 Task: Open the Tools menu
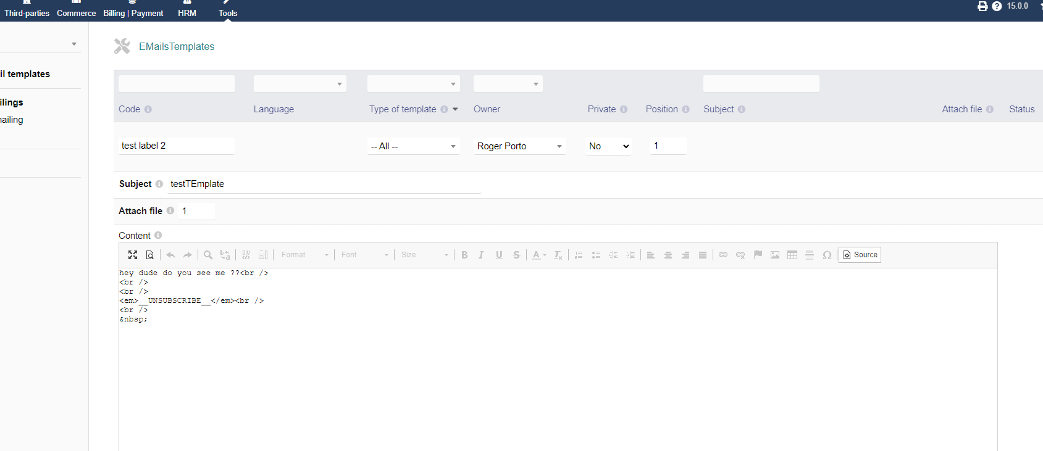(x=227, y=13)
